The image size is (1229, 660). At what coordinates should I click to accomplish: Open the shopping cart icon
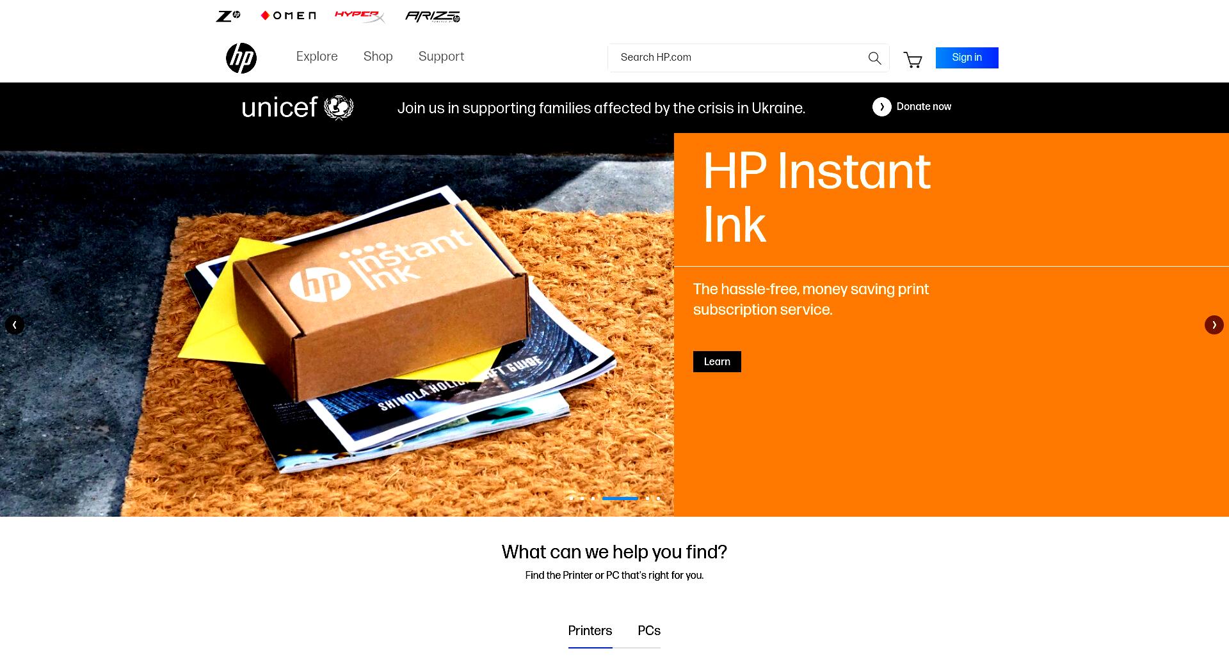tap(913, 59)
